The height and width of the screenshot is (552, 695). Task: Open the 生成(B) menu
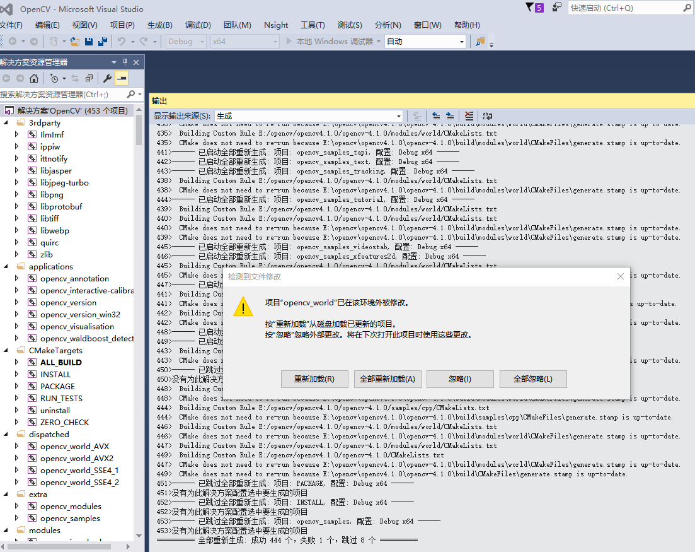(159, 25)
